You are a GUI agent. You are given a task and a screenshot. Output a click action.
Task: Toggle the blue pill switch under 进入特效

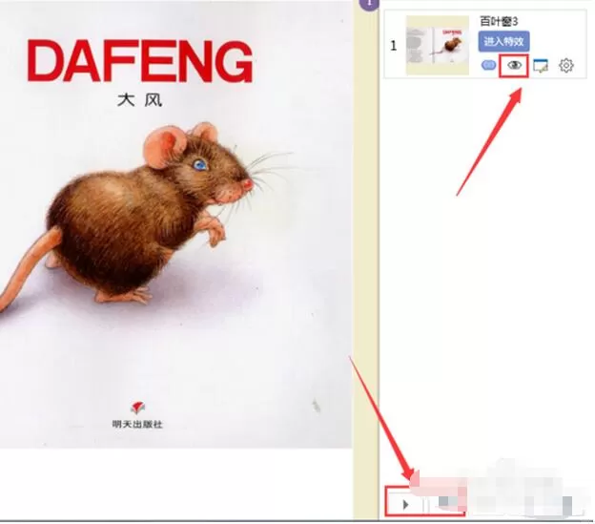coord(488,65)
